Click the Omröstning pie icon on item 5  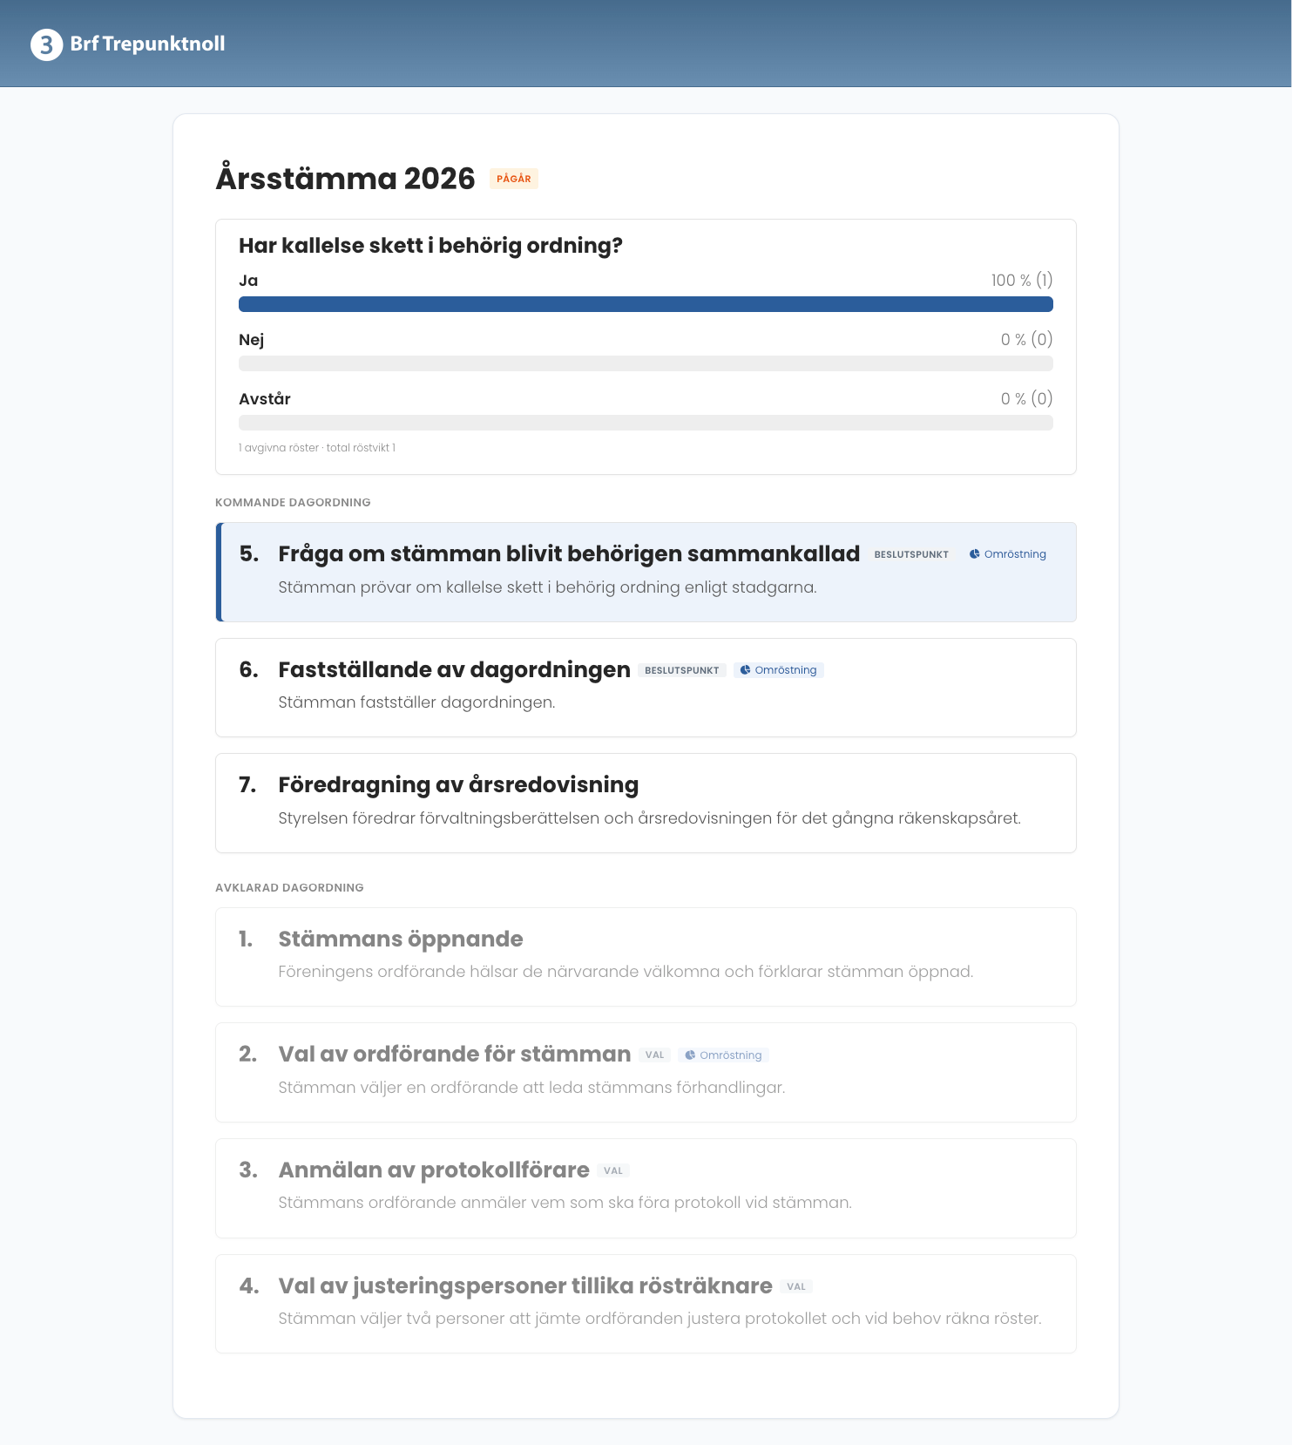[x=975, y=554]
